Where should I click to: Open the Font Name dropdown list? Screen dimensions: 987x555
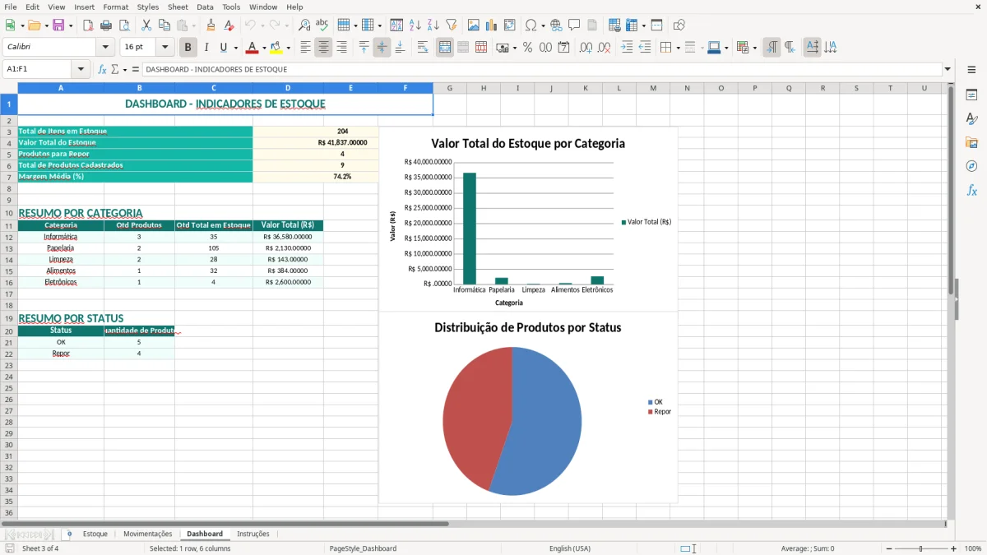tap(105, 48)
